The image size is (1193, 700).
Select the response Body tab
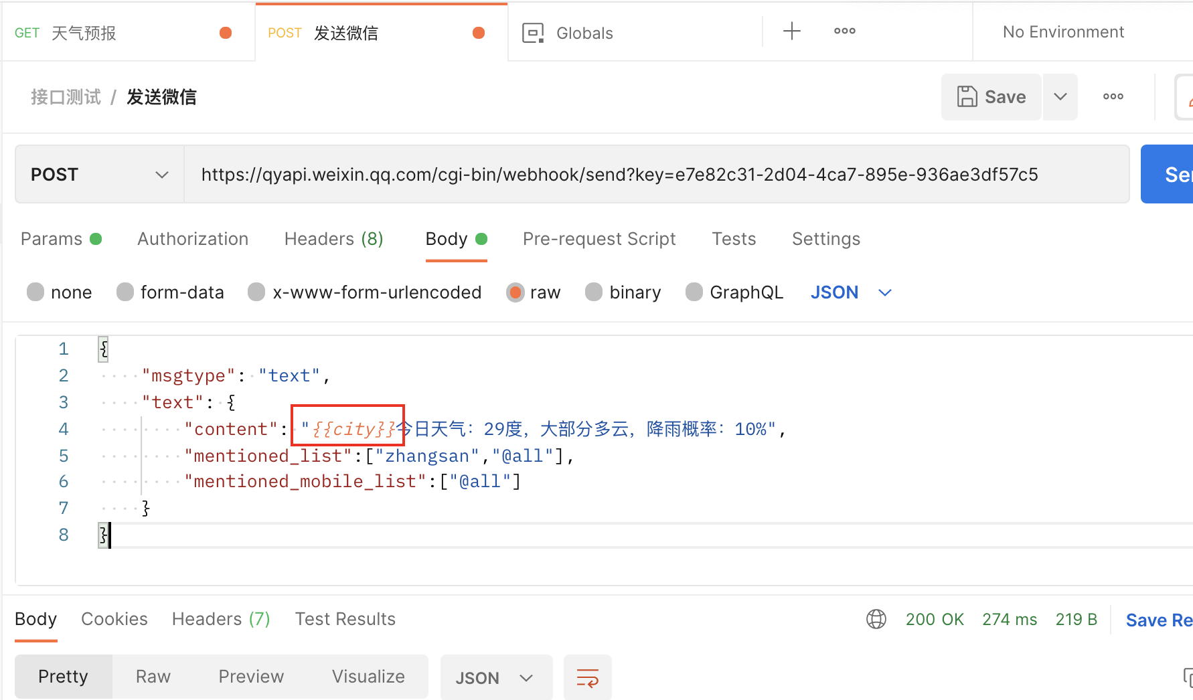[x=35, y=619]
